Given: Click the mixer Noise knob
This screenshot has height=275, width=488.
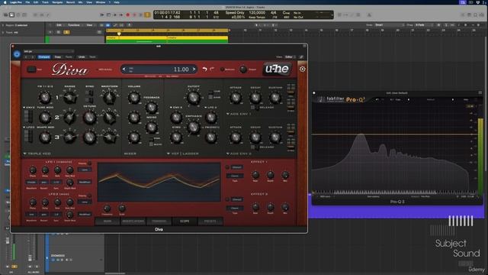Looking at the screenshot, I should [152, 128].
